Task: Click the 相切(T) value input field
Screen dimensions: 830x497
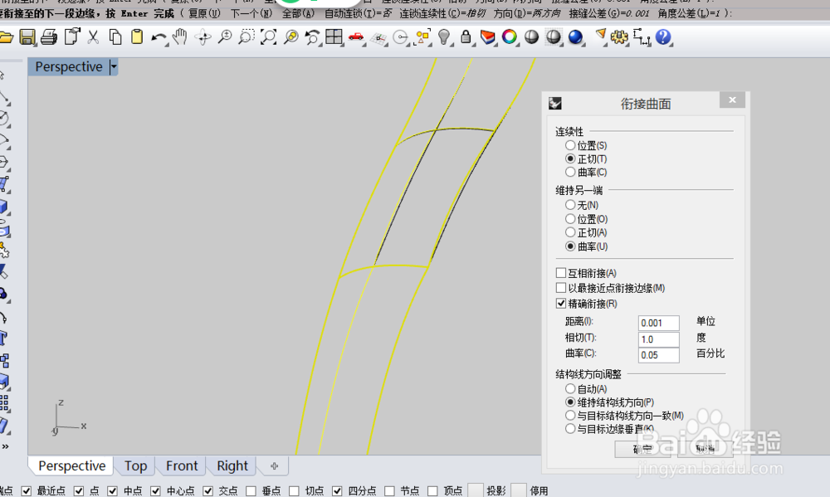Action: pos(658,339)
